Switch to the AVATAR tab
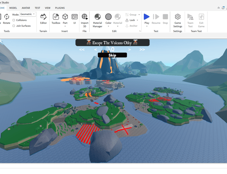227x174 pixels. coord(26,8)
